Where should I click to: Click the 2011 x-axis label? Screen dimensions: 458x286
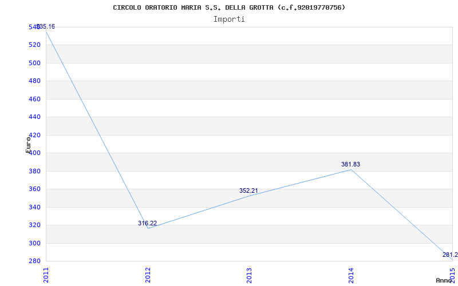46,275
